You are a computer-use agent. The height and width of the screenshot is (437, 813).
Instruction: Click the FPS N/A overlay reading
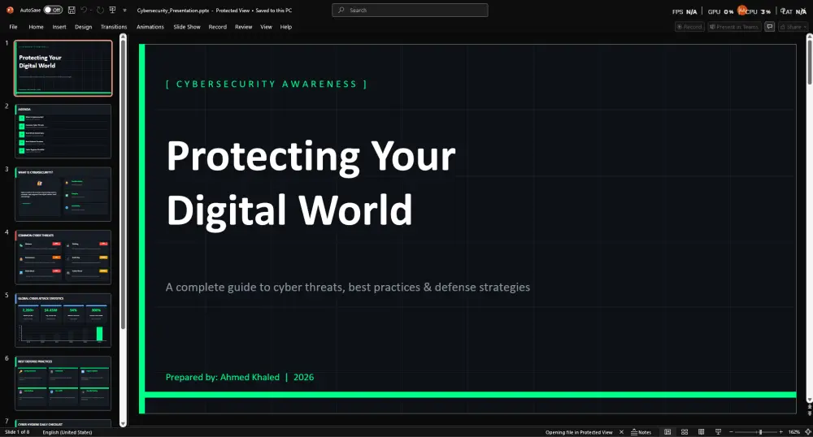point(685,11)
